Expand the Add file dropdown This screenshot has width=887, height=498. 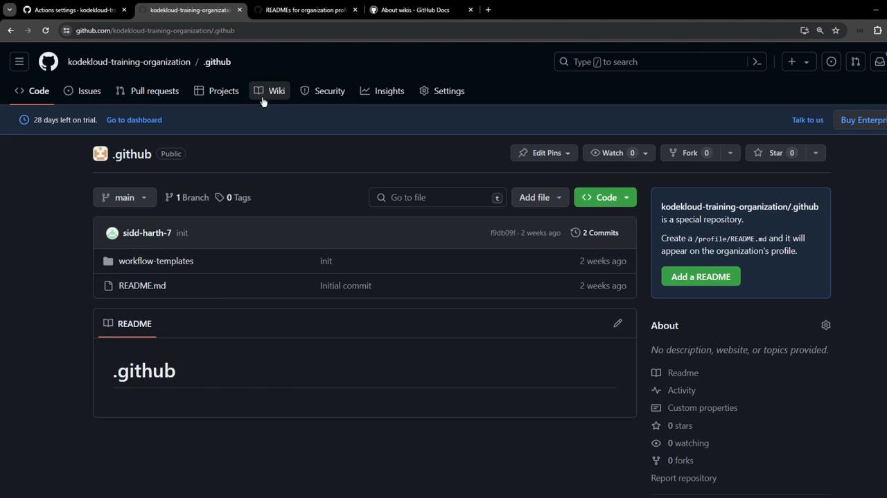(x=540, y=197)
